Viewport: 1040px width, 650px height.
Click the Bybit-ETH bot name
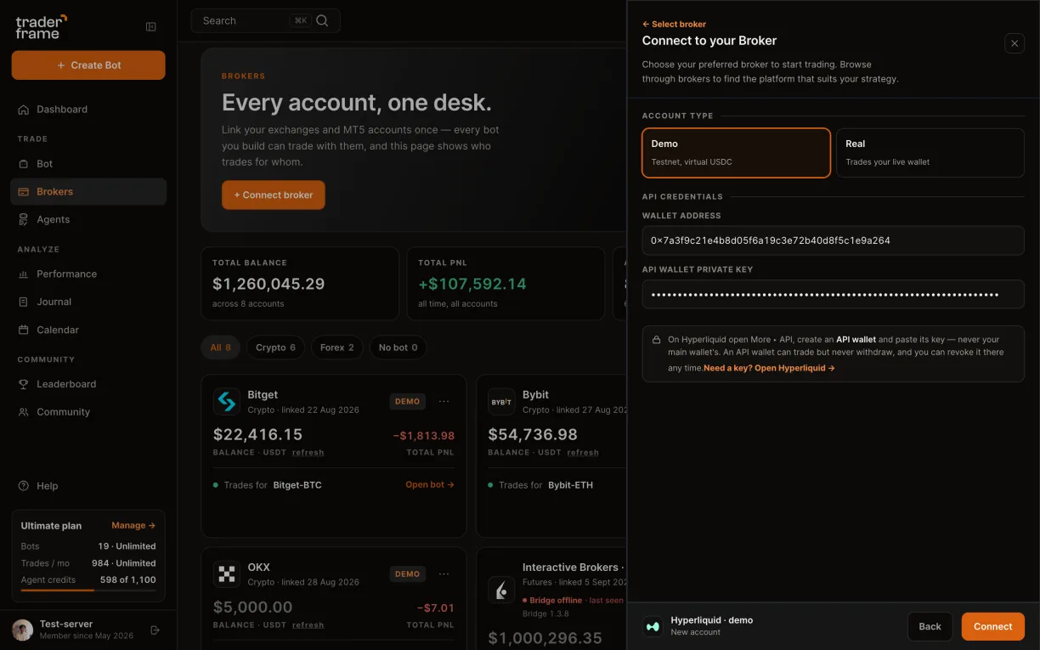pyautogui.click(x=570, y=485)
